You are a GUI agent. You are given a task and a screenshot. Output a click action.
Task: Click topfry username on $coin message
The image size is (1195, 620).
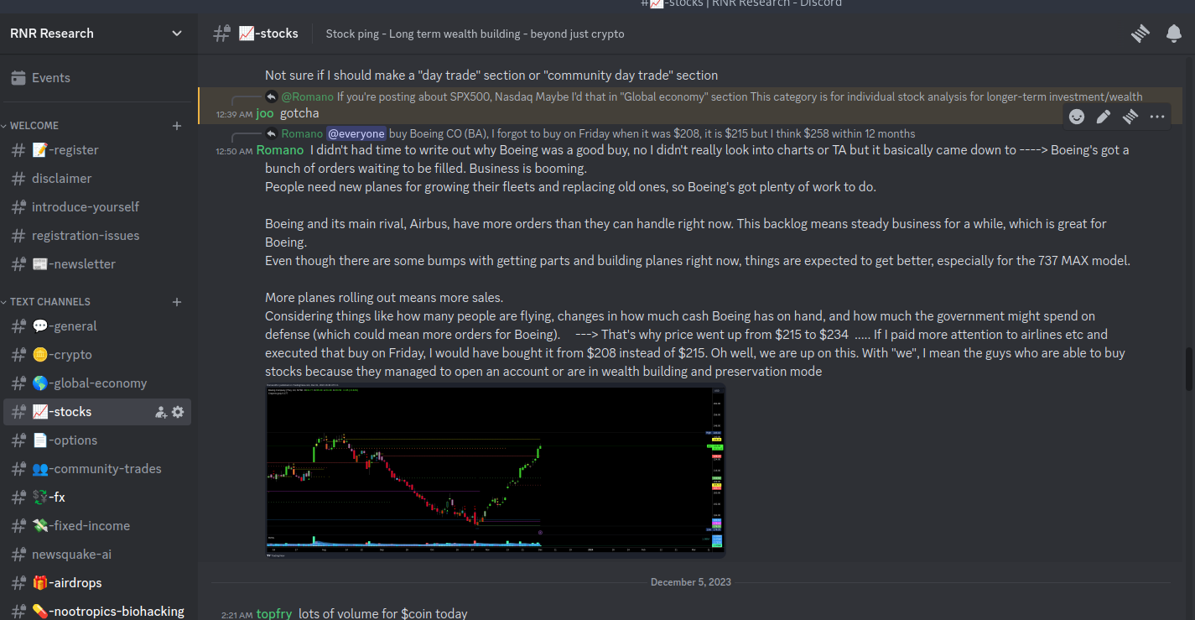pos(274,614)
